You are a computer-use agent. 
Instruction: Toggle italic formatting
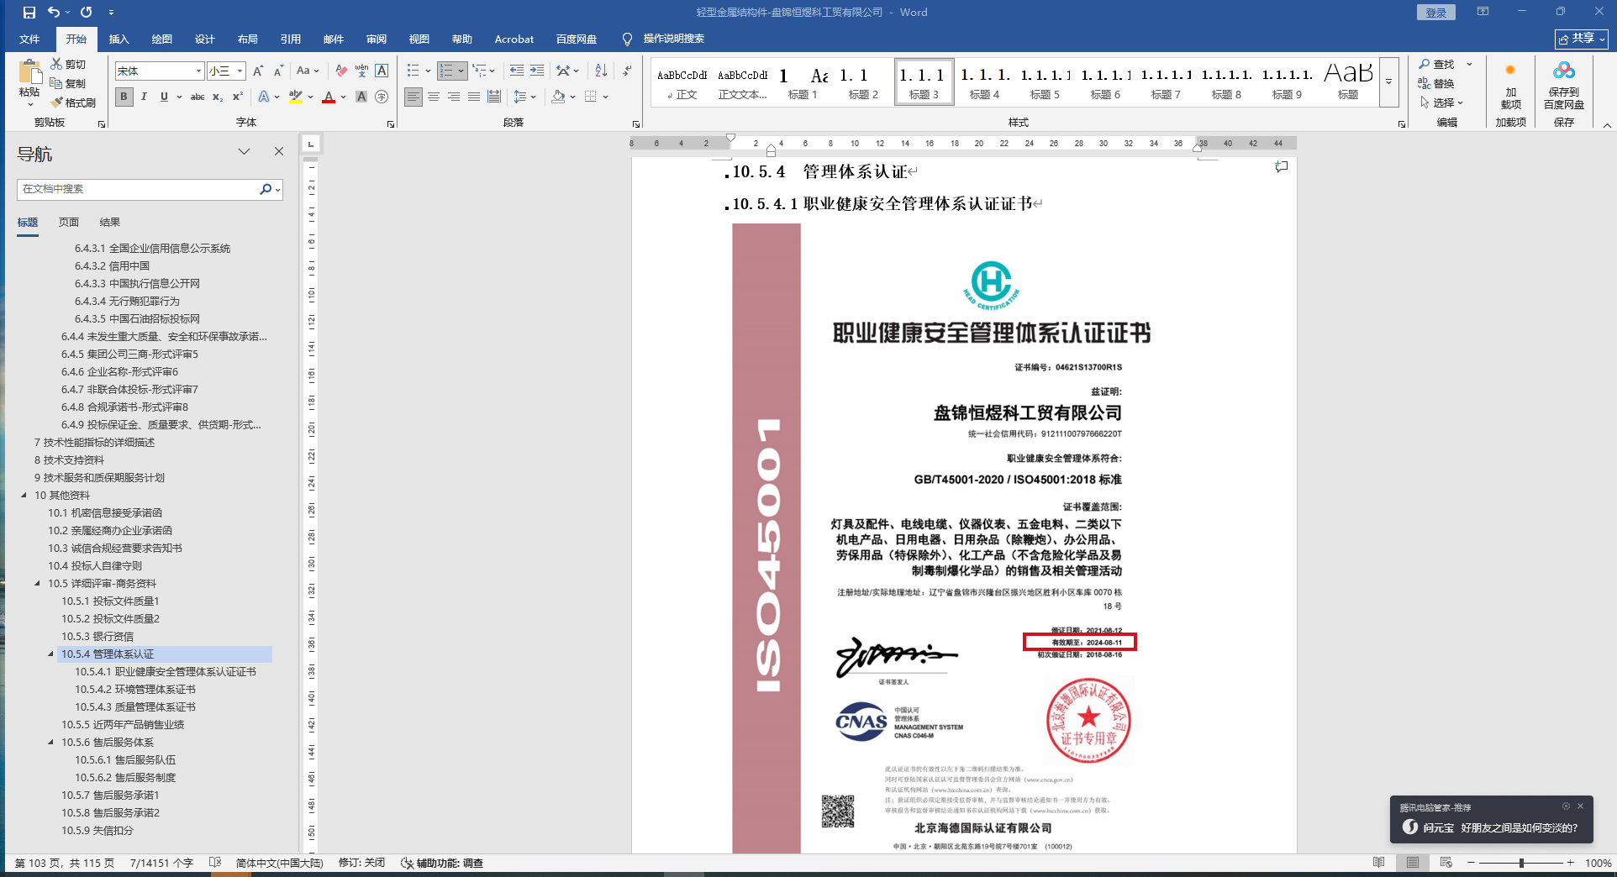click(144, 97)
